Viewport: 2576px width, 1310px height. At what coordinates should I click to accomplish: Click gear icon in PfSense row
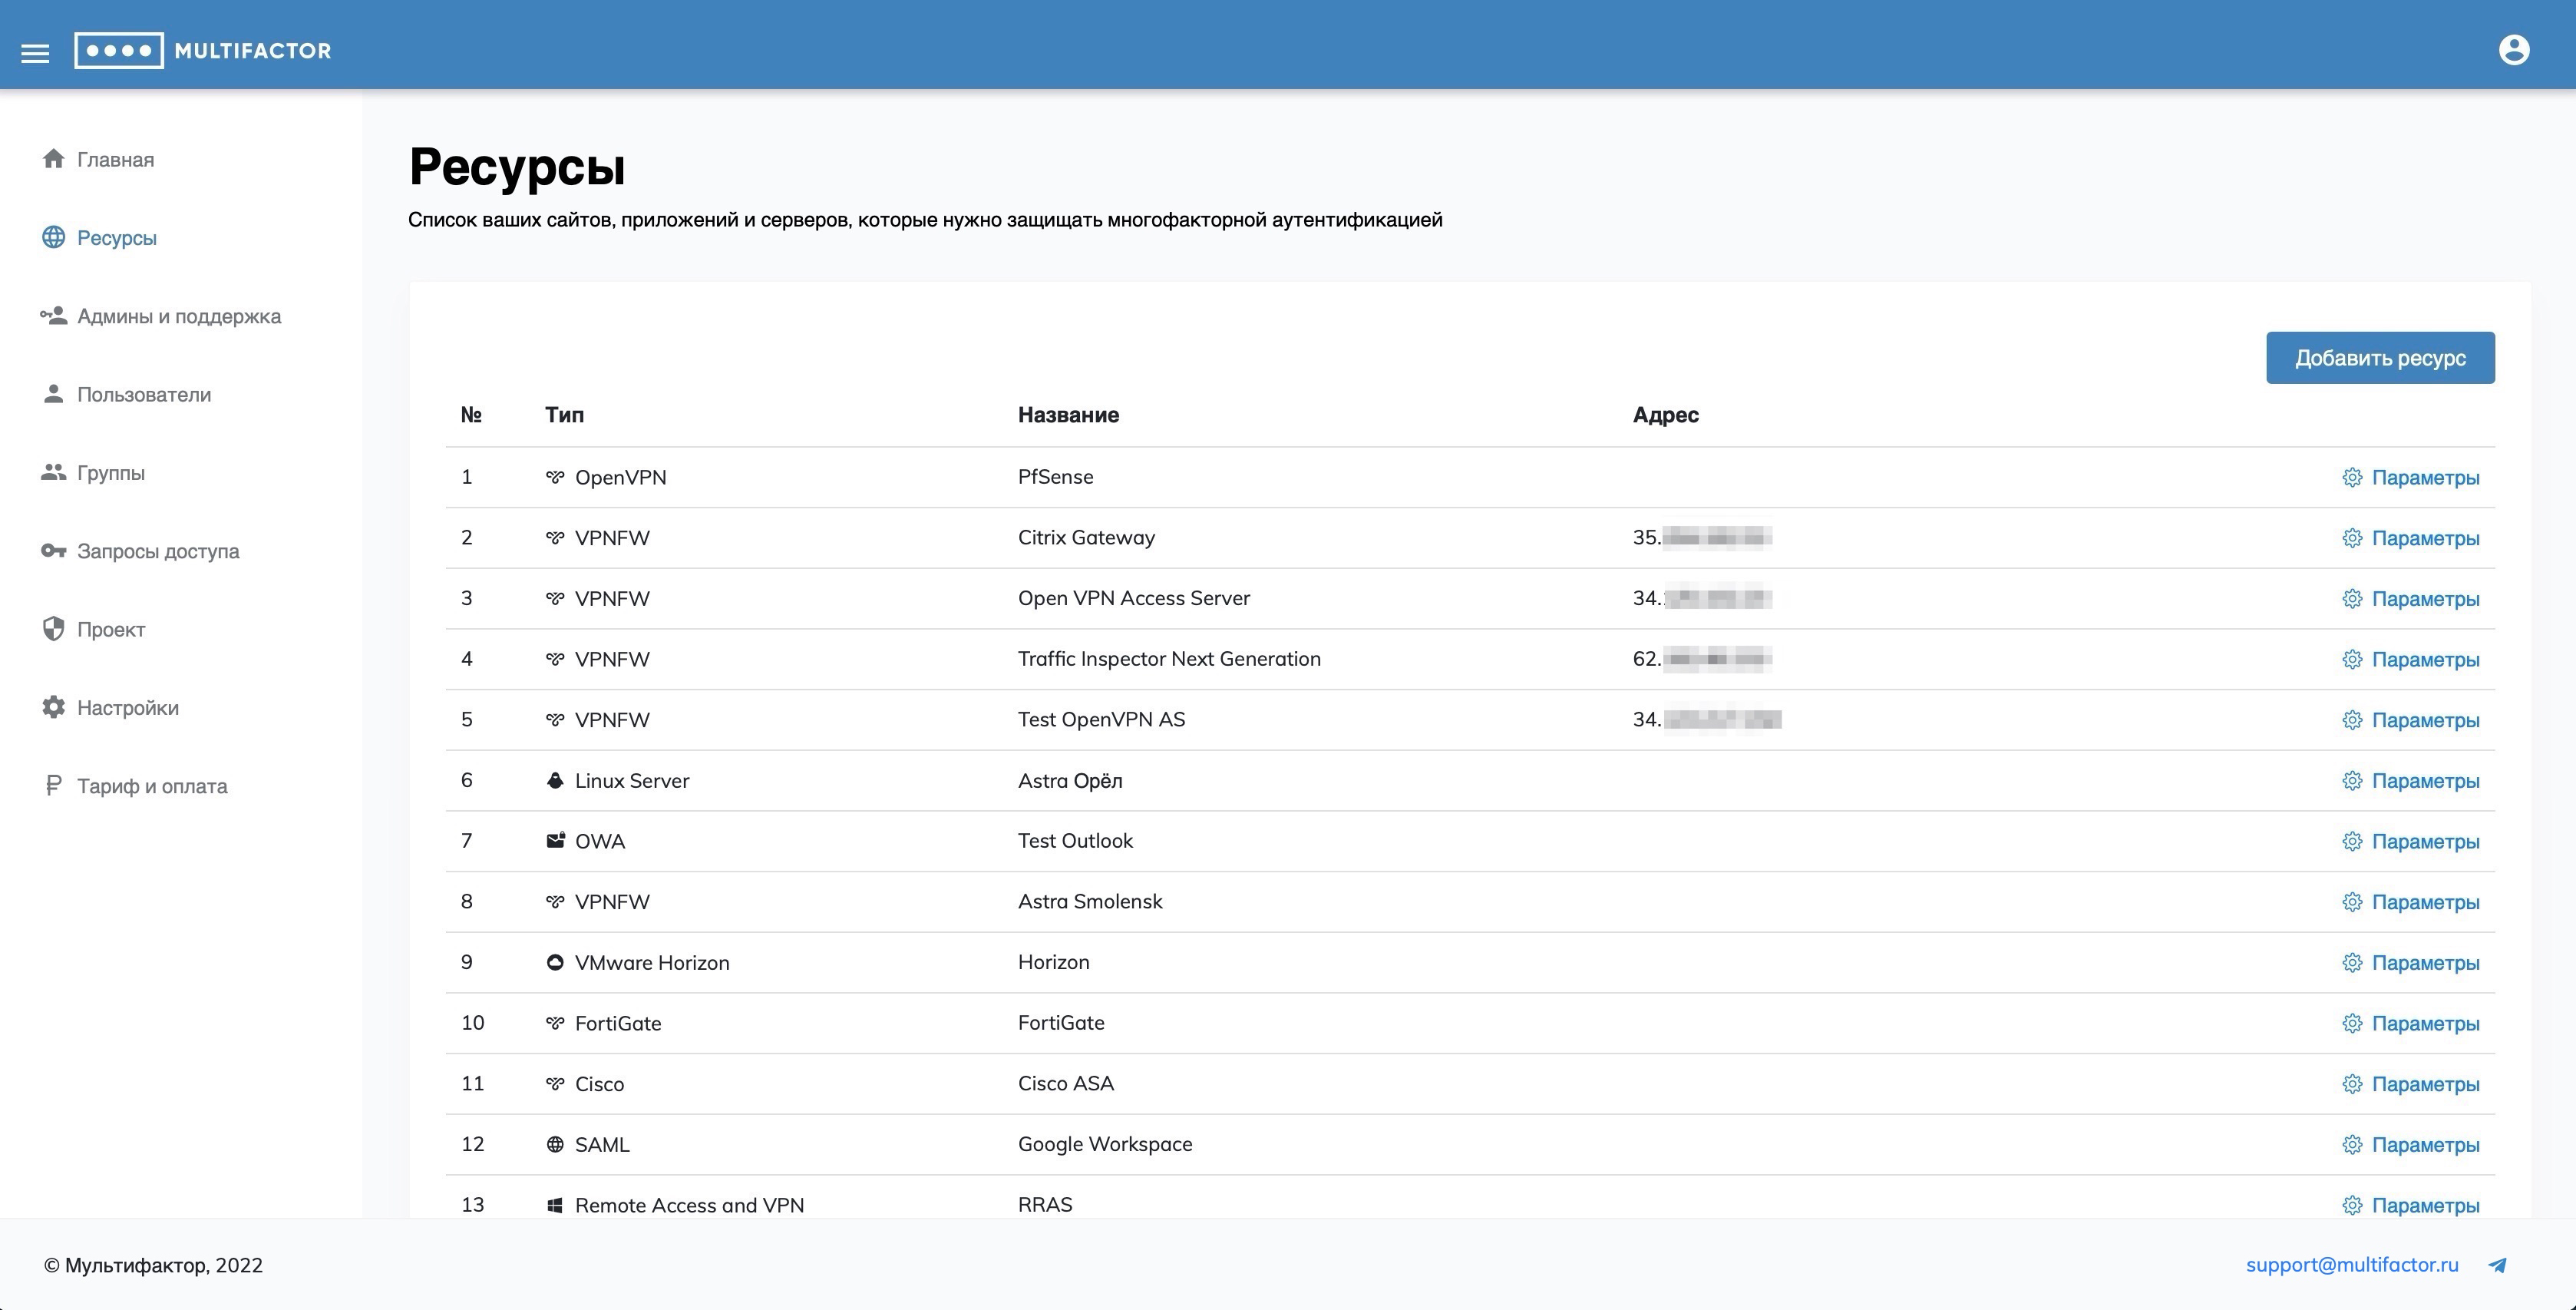point(2352,478)
